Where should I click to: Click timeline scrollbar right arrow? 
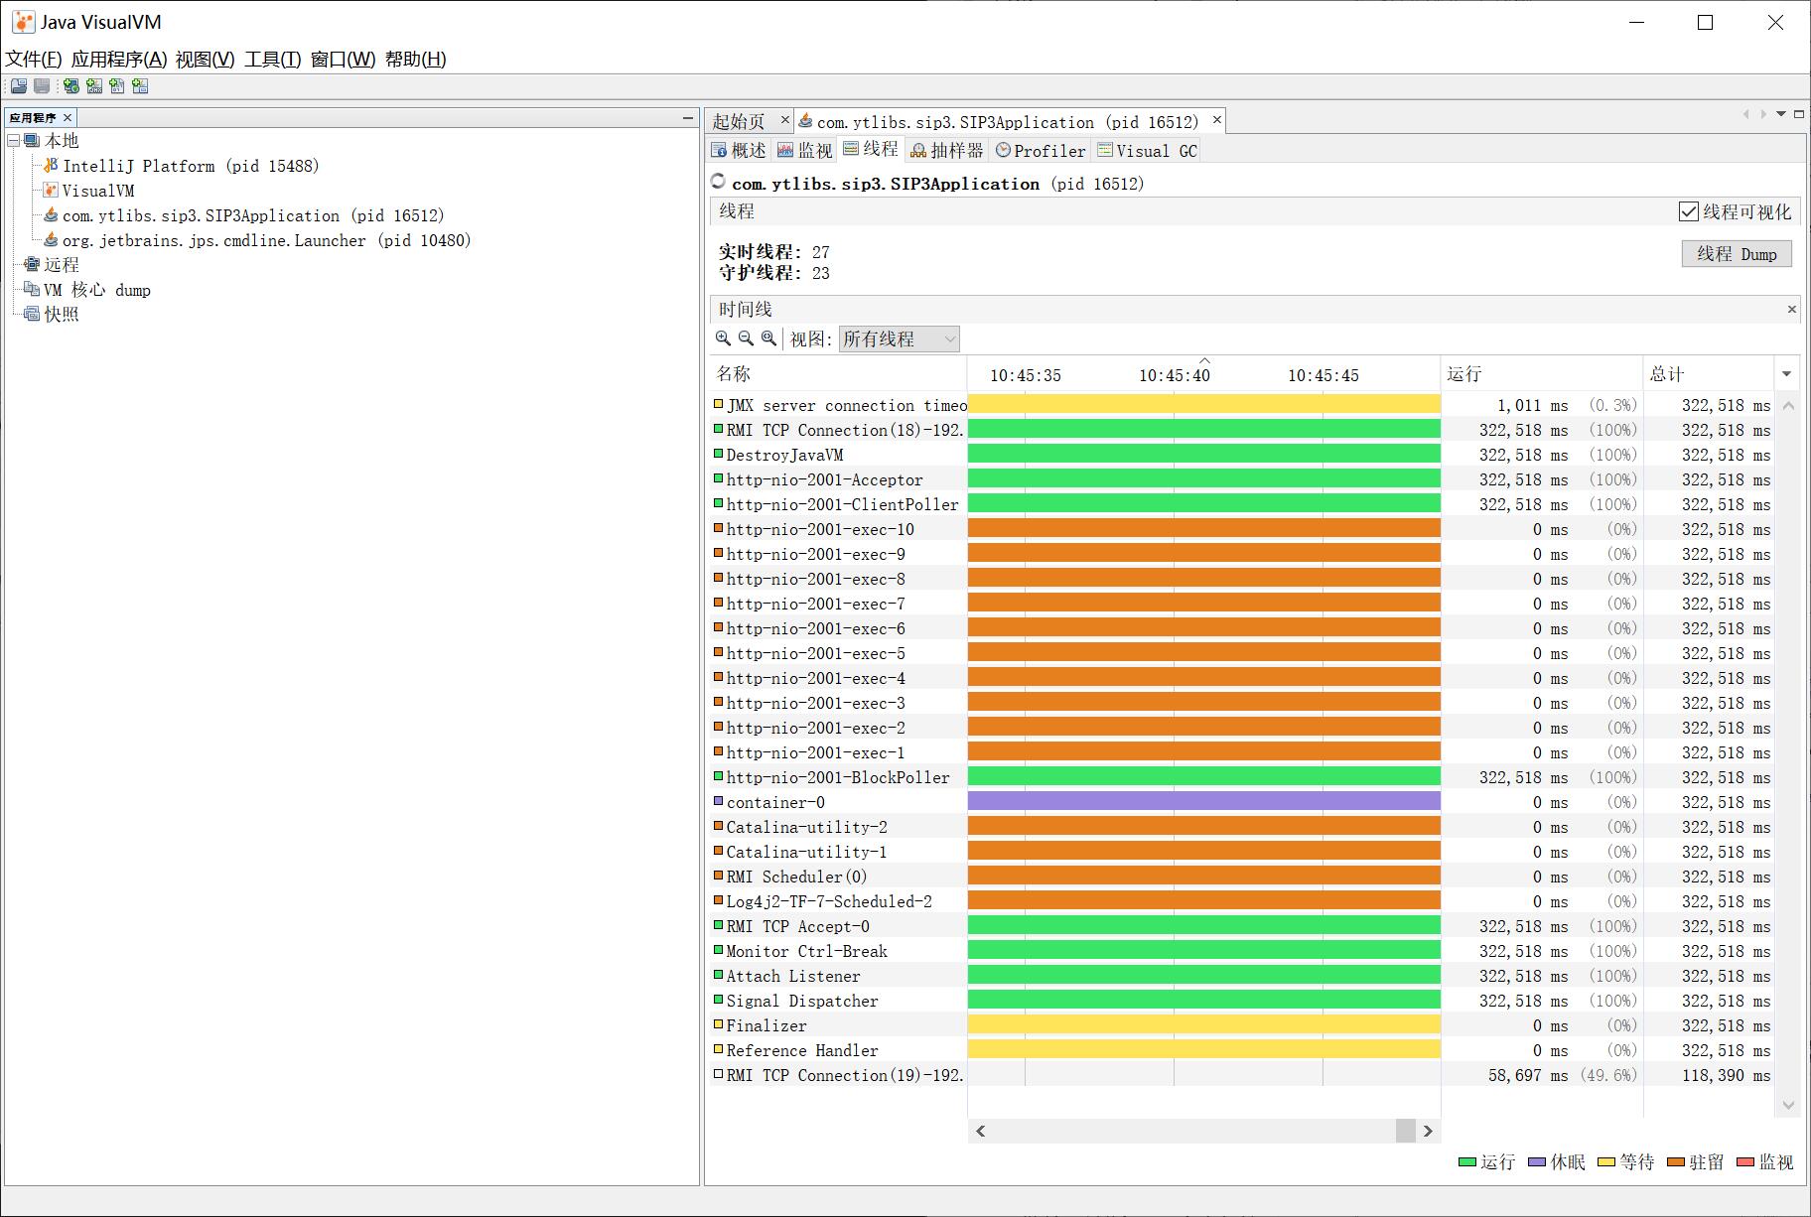(x=1428, y=1131)
